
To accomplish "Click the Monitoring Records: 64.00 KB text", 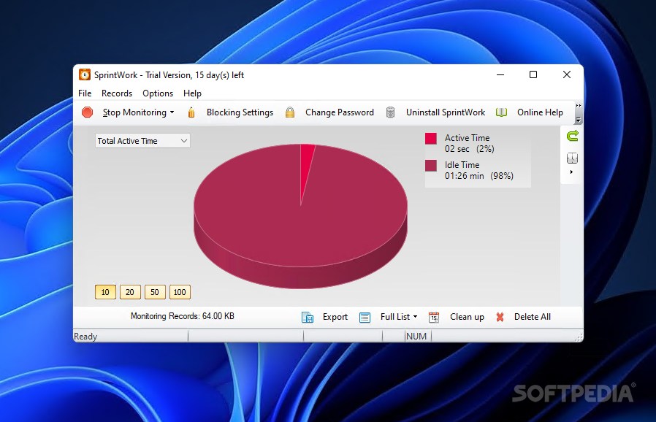I will [183, 316].
